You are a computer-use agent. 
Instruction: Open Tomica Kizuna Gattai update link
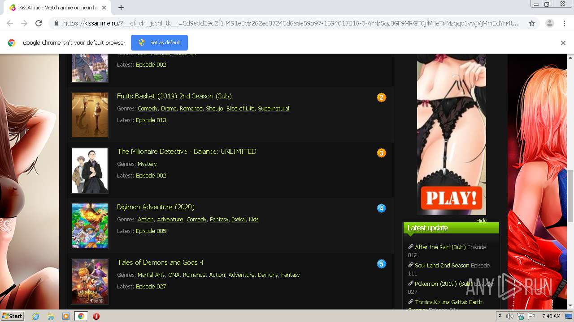pyautogui.click(x=448, y=302)
